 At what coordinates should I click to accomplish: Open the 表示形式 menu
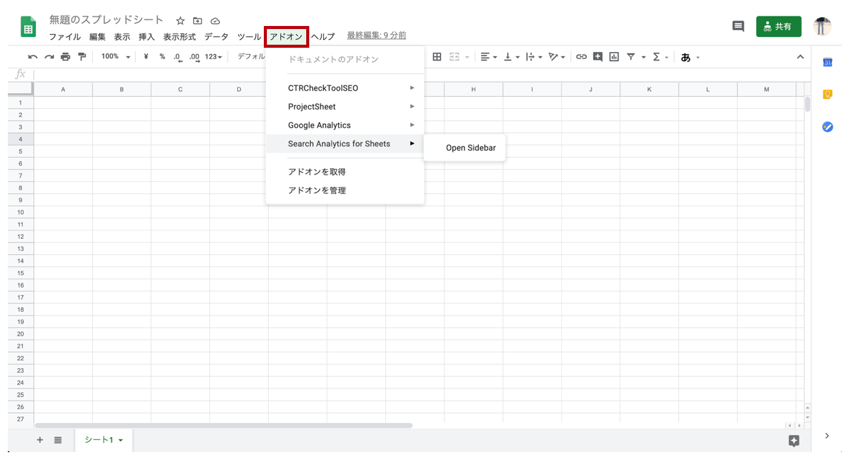[180, 37]
